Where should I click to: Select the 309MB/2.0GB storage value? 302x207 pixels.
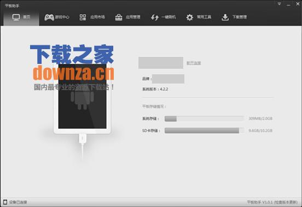[260, 119]
